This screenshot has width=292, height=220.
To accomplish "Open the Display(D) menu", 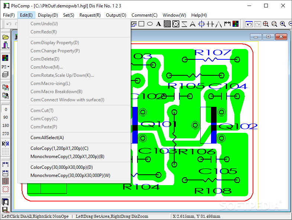I will click(x=48, y=15).
